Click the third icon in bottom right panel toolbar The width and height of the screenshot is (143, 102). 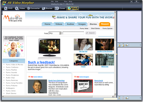click(x=127, y=98)
